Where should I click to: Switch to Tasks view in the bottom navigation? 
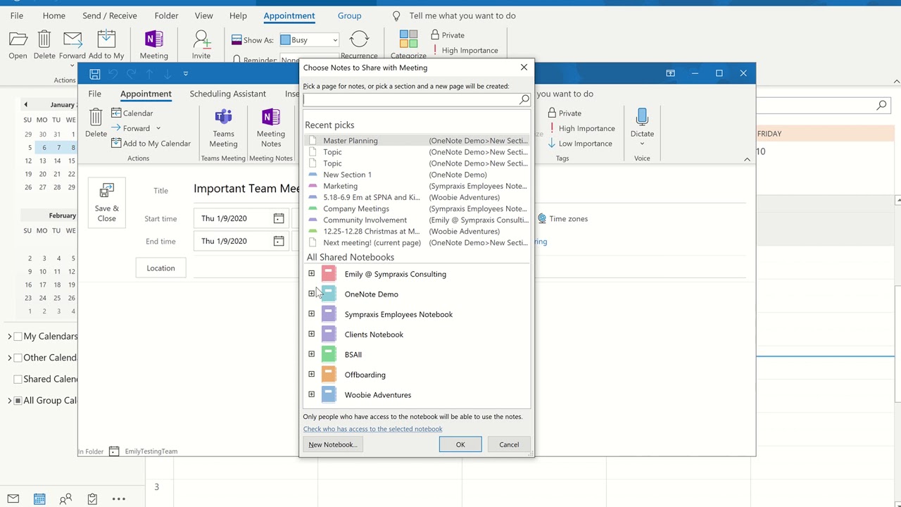click(92, 499)
